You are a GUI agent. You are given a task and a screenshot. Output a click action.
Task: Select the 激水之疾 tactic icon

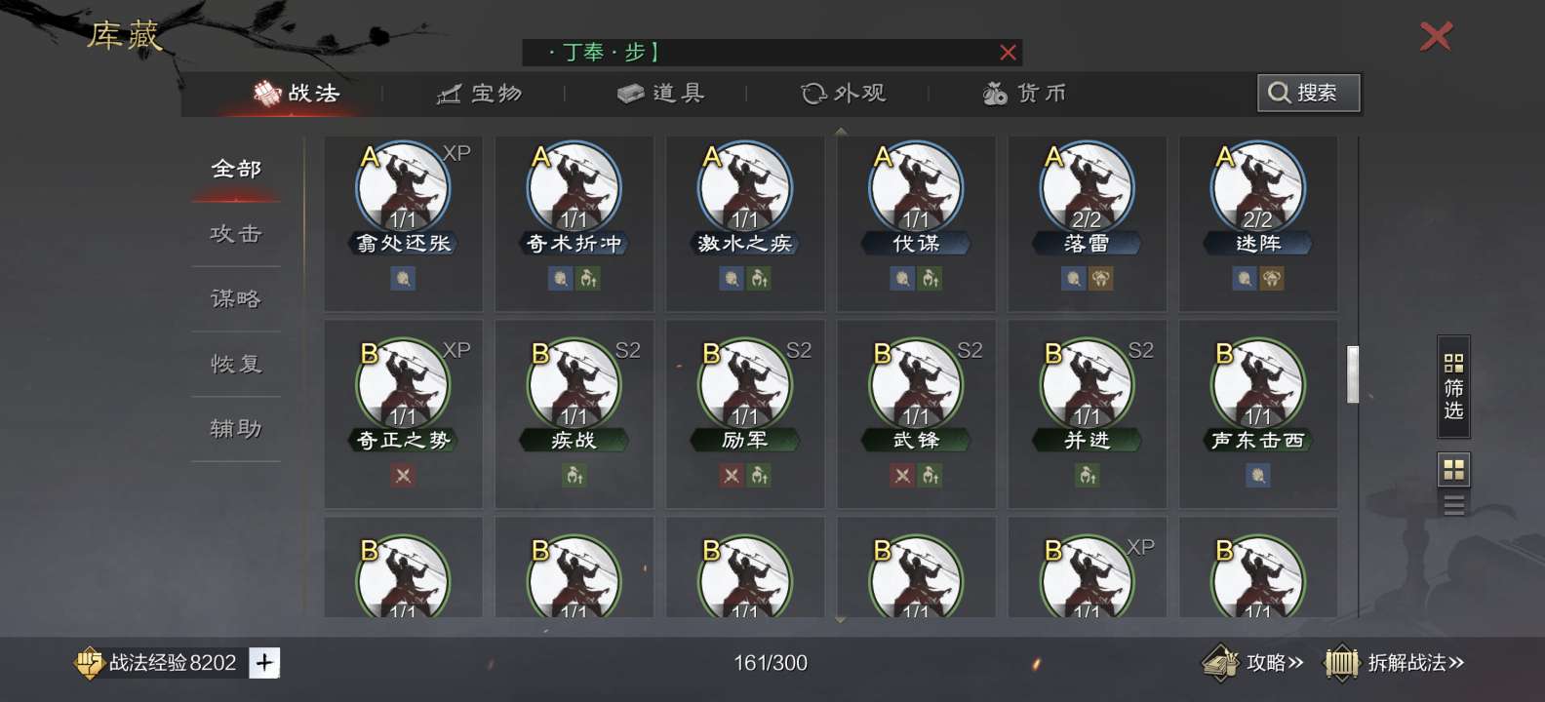(x=745, y=188)
